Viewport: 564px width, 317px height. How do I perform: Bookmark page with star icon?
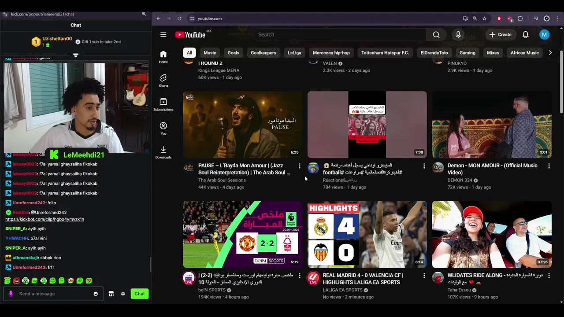click(x=484, y=18)
